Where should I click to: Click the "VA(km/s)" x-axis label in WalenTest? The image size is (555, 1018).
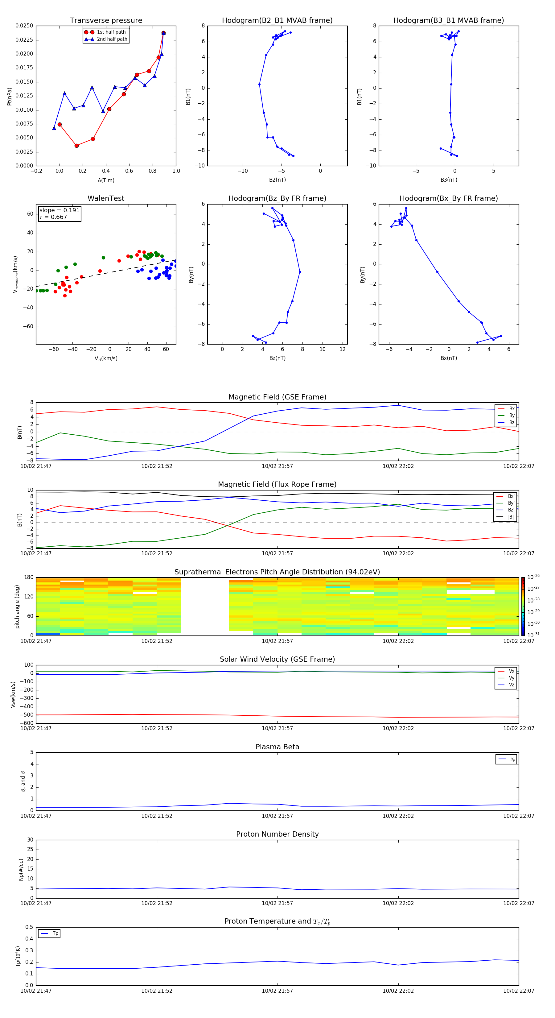pos(106,359)
